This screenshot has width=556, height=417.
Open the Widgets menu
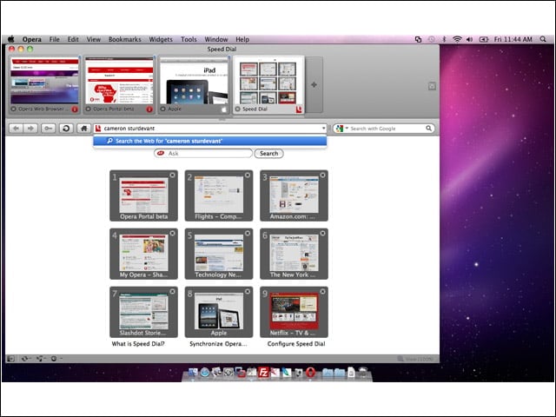coord(161,39)
